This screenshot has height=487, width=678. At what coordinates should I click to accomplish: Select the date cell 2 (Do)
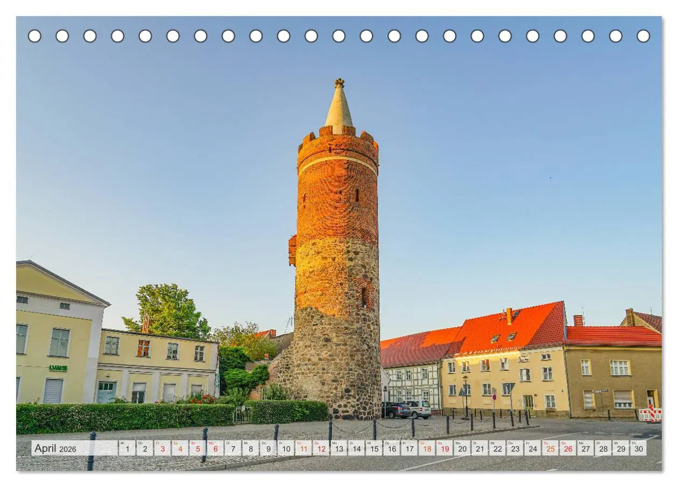[145, 448]
